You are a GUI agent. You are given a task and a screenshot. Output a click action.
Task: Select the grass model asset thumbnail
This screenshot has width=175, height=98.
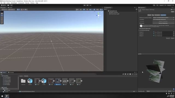[58, 81]
